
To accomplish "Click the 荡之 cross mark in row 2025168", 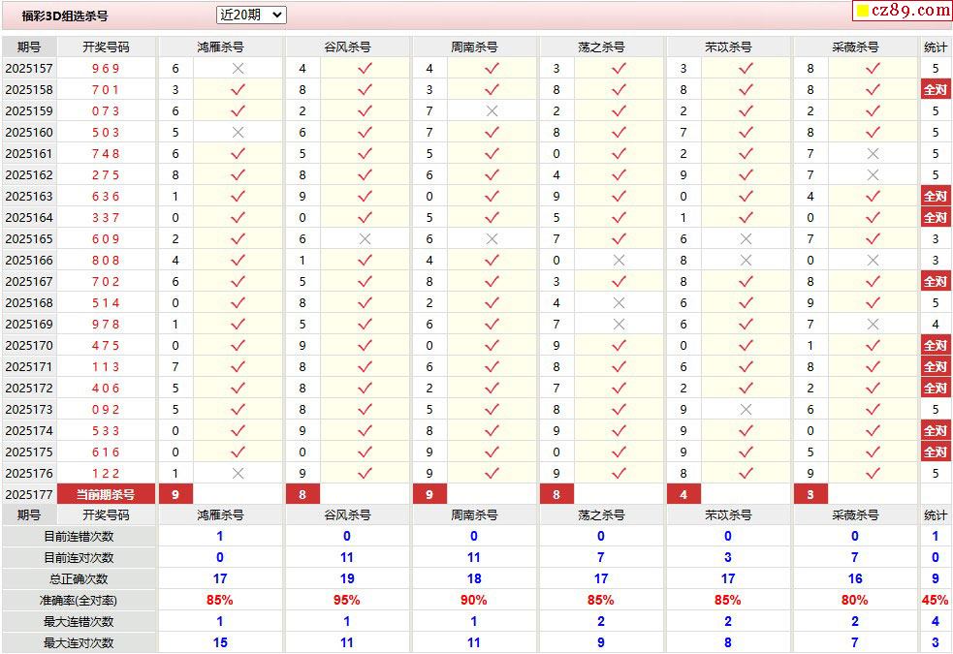I will pos(619,303).
